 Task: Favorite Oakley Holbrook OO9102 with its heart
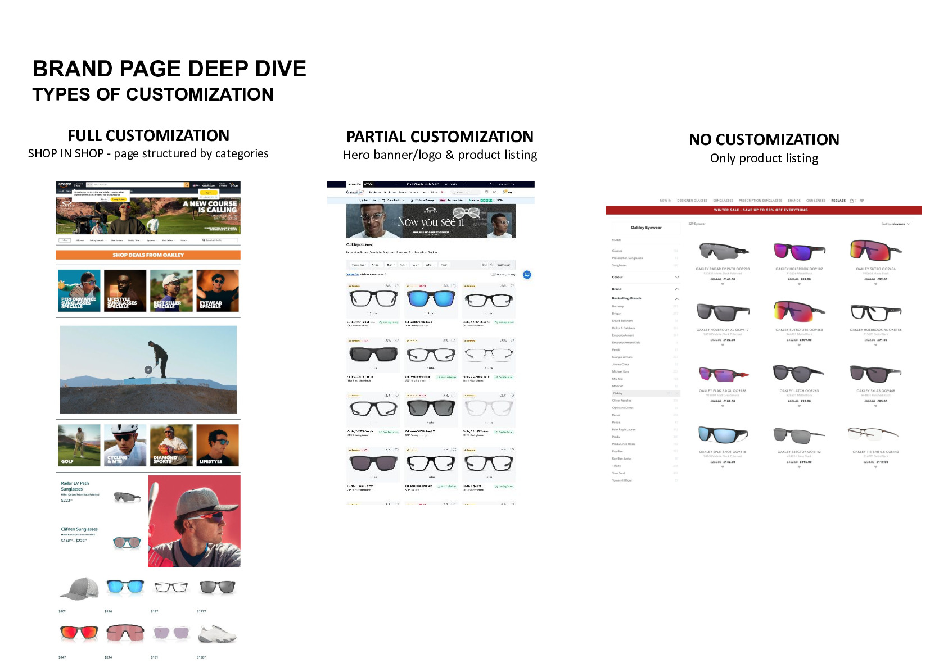[x=799, y=284]
